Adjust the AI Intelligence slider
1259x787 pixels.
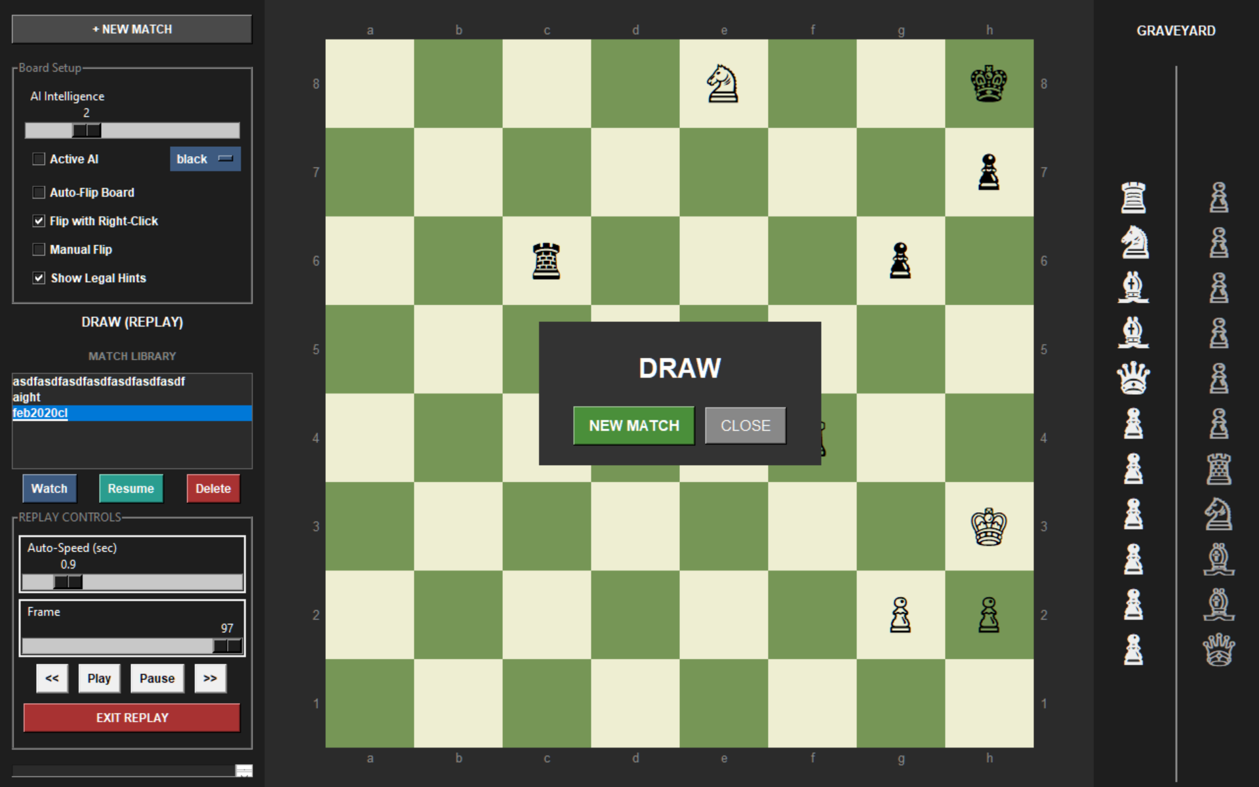point(87,131)
